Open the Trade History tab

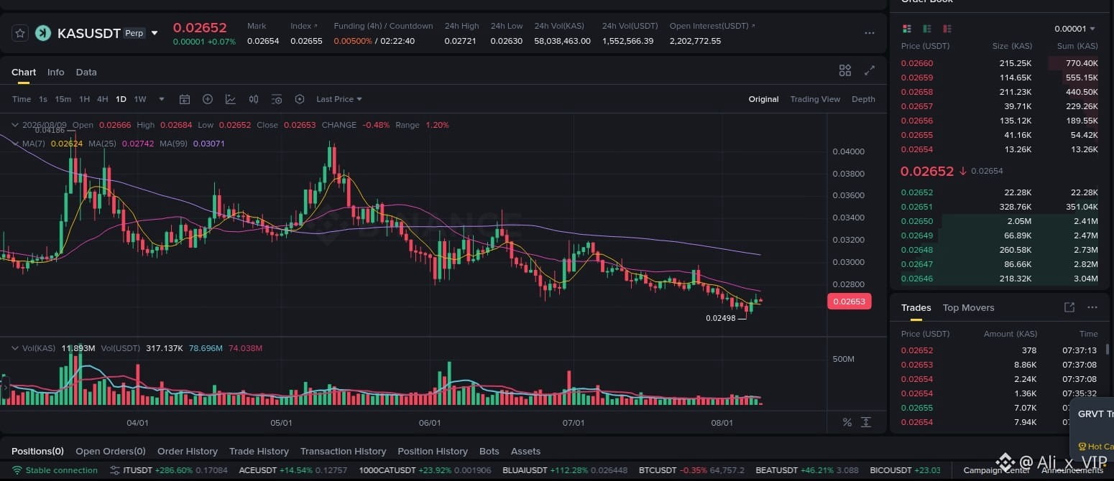pos(259,451)
